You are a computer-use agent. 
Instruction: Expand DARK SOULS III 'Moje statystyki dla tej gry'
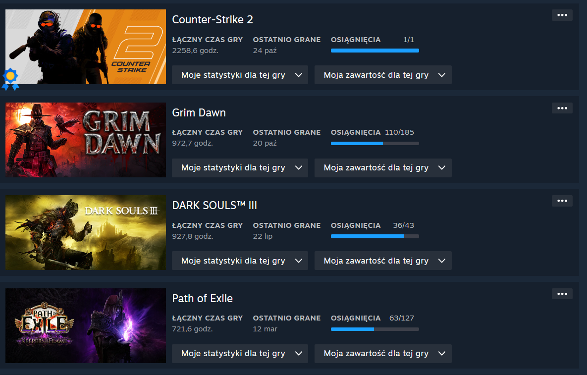coord(240,261)
